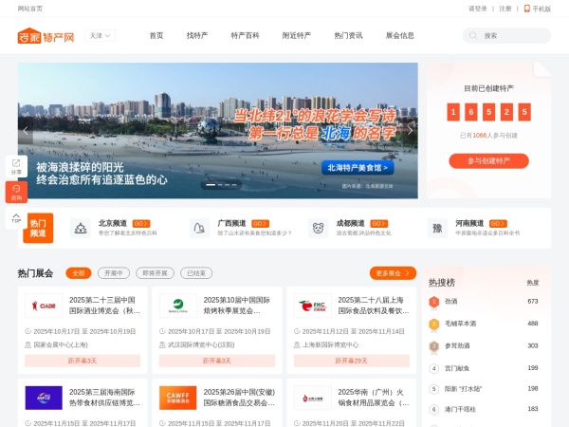569x427 pixels.
Task: Expand the 天津 city dropdown
Action: (x=101, y=36)
